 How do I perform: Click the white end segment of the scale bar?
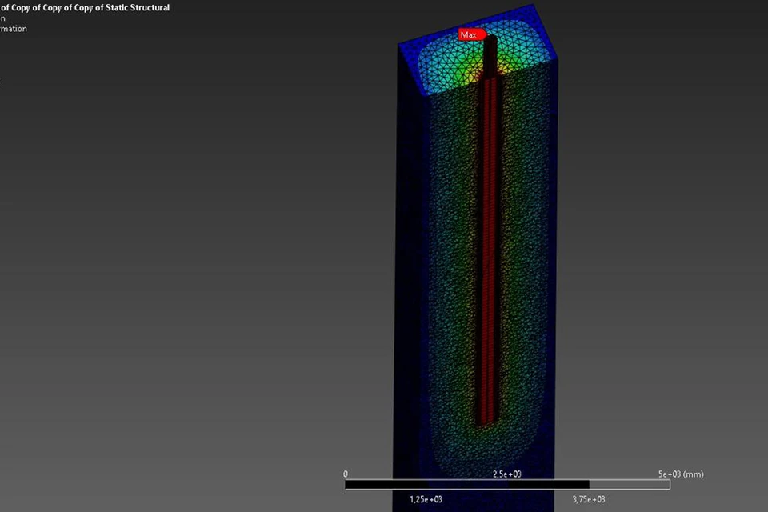[630, 485]
